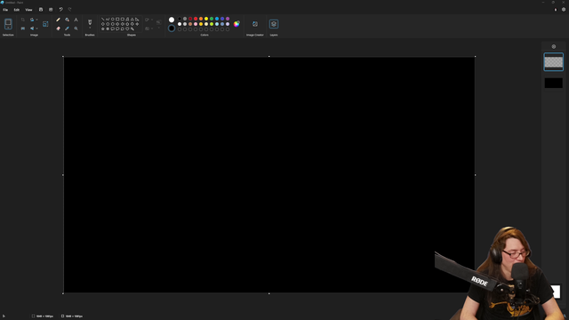Viewport: 569px width, 320px height.
Task: Activate the Text tool
Action: pos(76,20)
